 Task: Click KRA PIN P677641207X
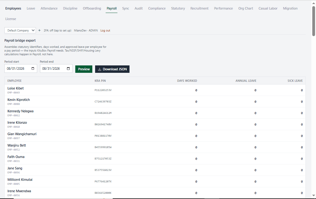click(103, 181)
